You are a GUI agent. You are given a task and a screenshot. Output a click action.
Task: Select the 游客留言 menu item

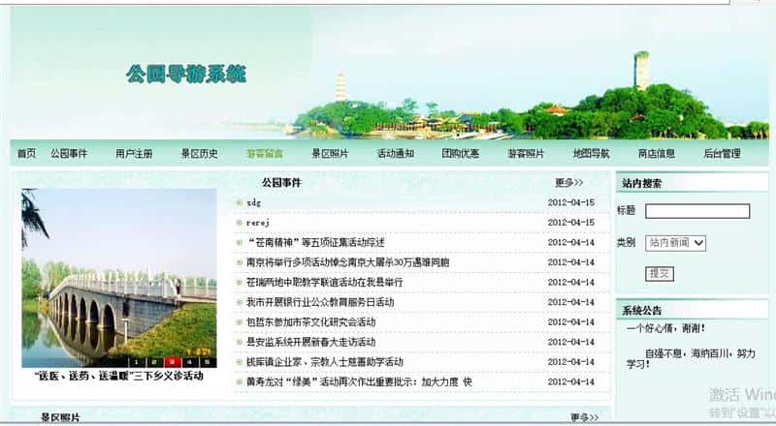pos(265,154)
